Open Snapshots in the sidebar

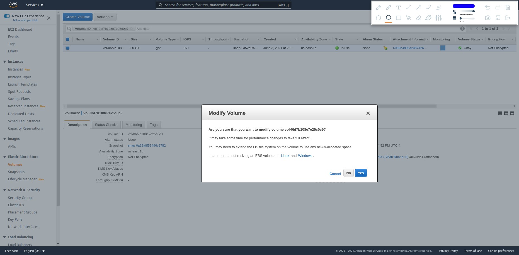(x=16, y=172)
